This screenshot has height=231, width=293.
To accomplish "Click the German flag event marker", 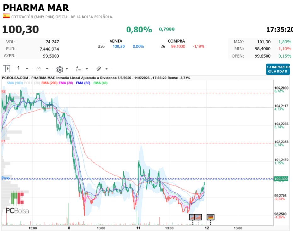I will [210, 217].
